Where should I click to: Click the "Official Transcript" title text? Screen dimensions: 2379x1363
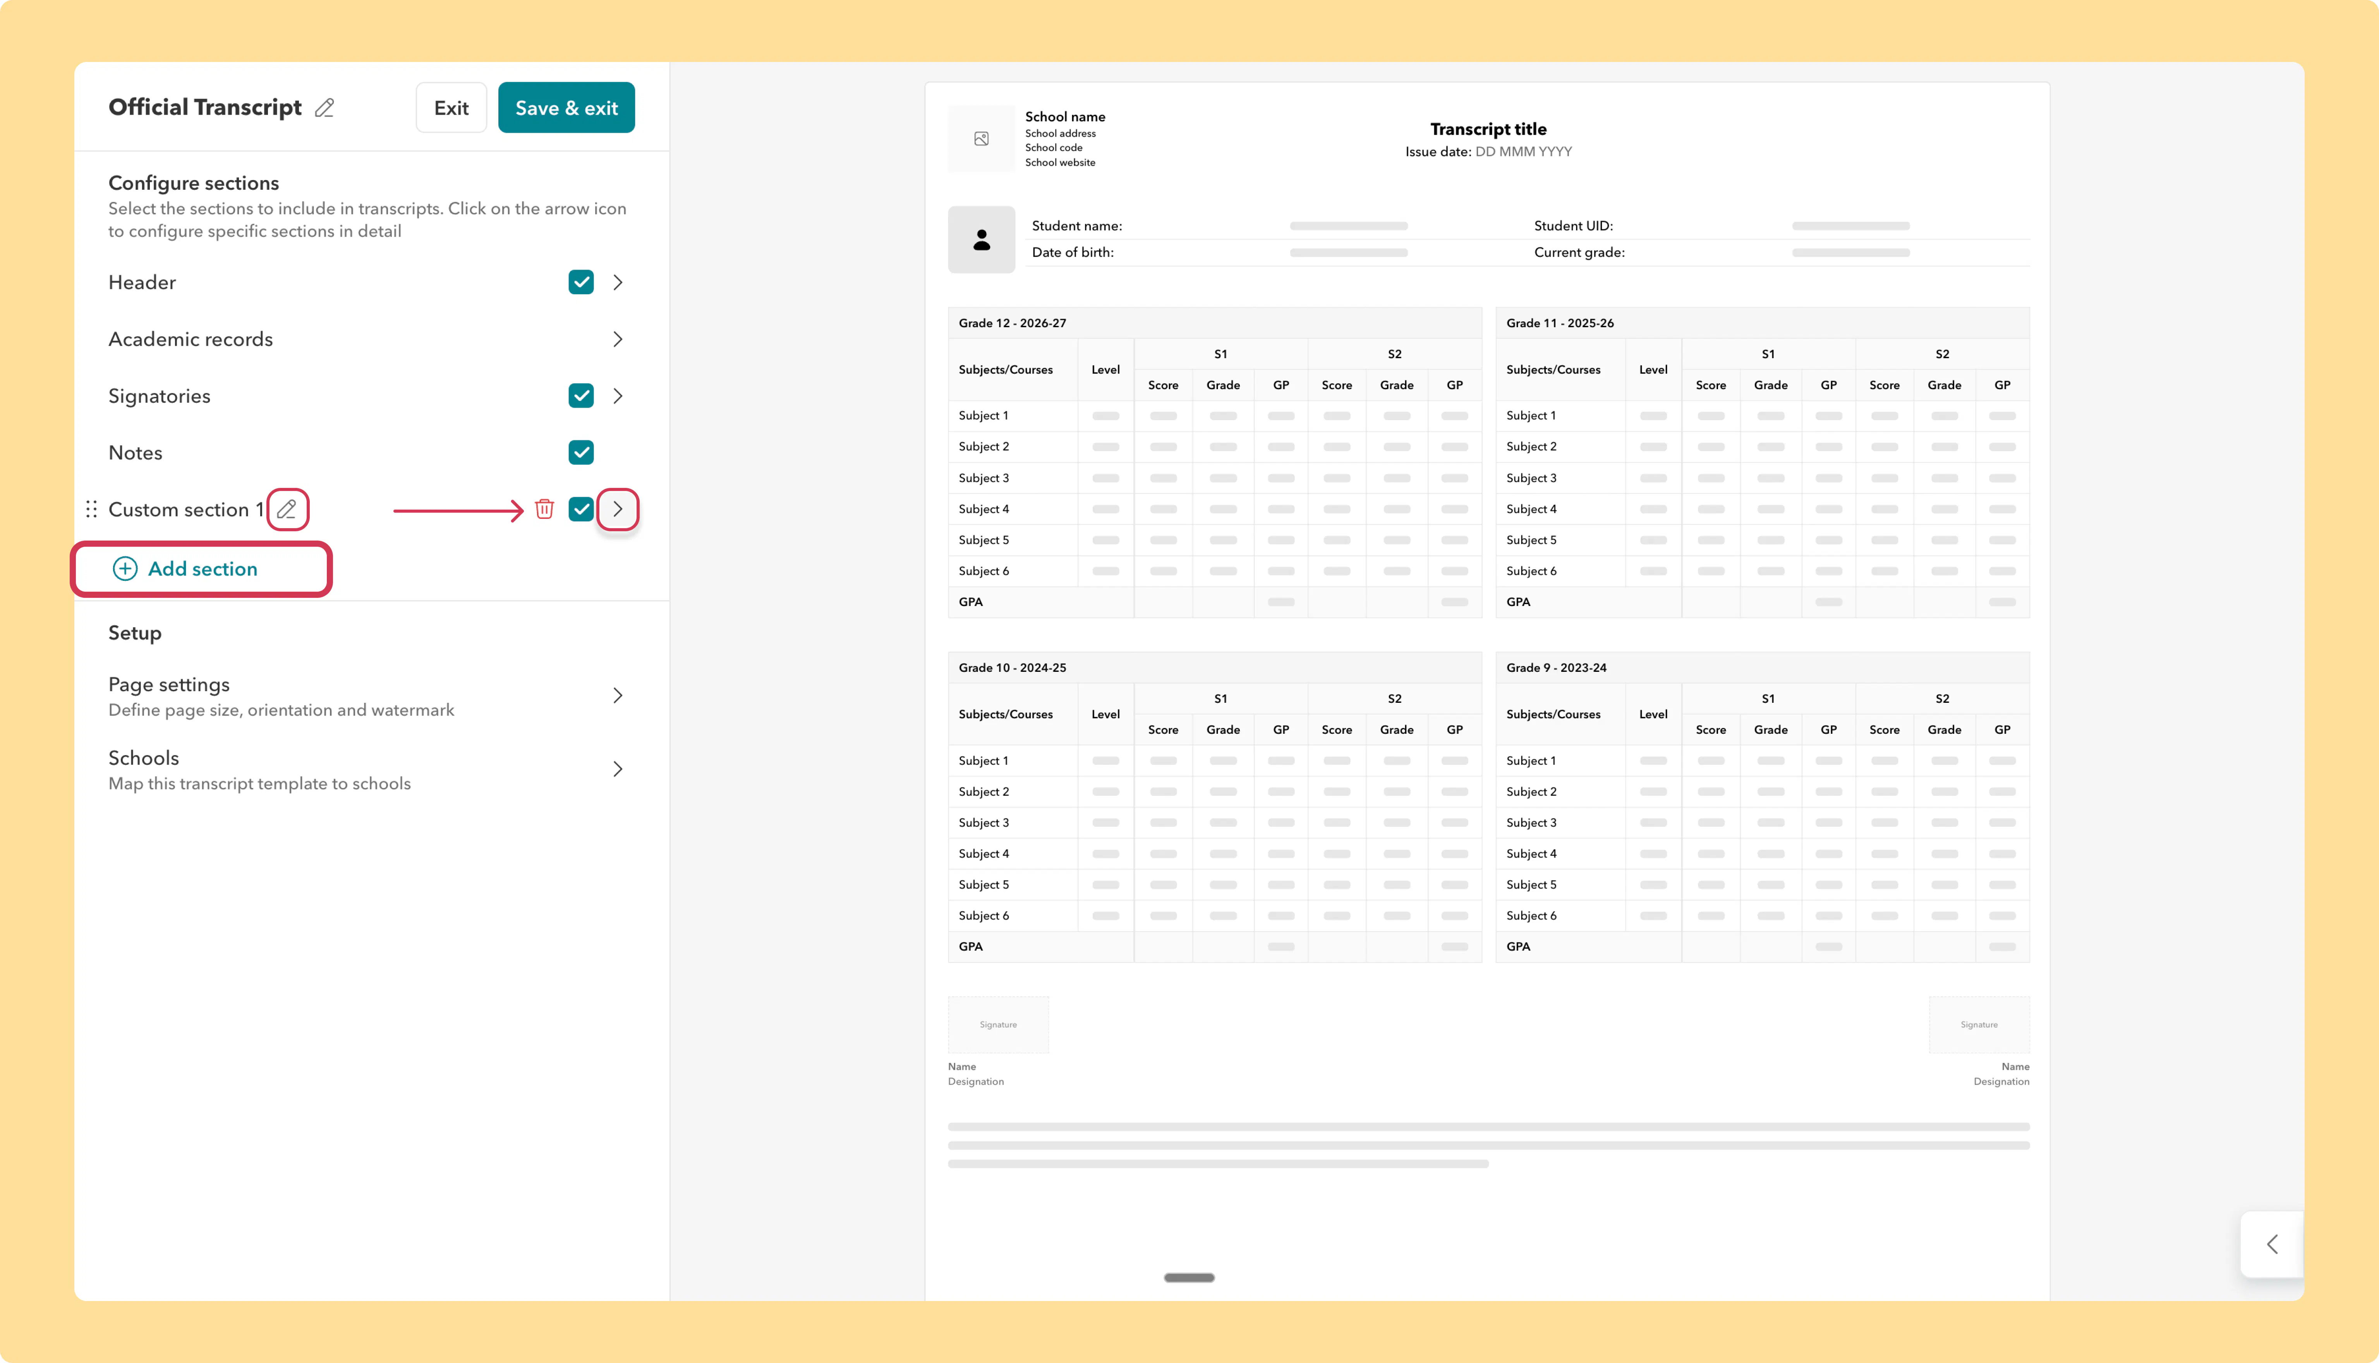click(x=205, y=108)
